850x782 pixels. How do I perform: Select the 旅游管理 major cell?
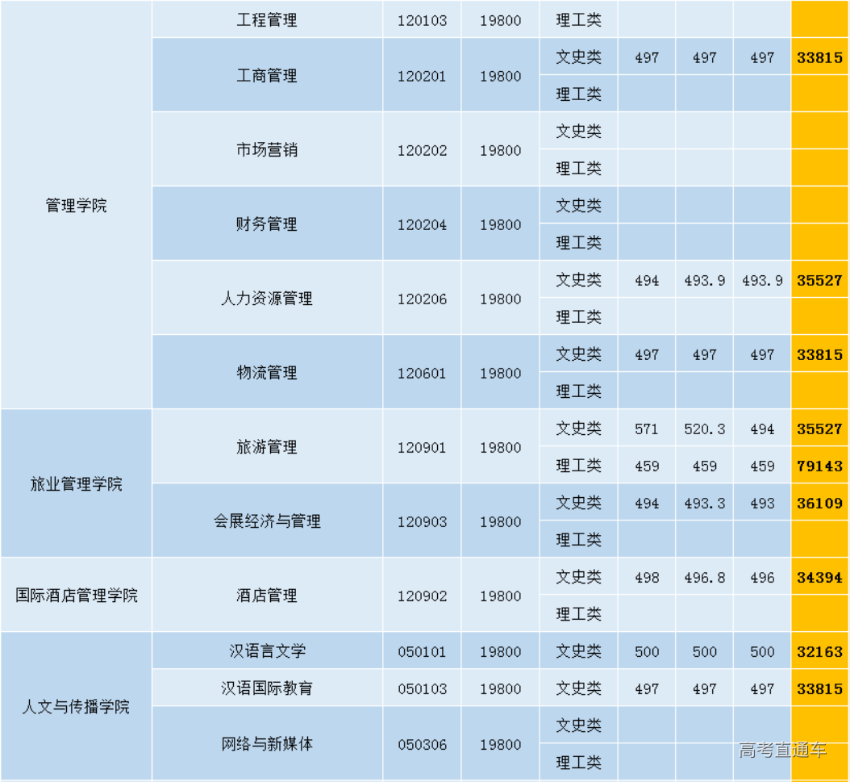click(x=265, y=447)
